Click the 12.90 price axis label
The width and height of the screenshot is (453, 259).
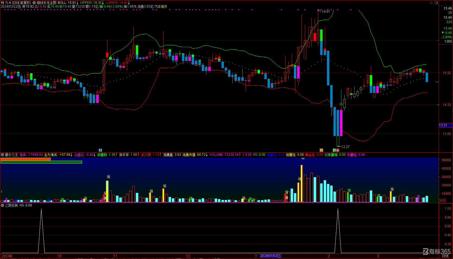[x=447, y=134]
